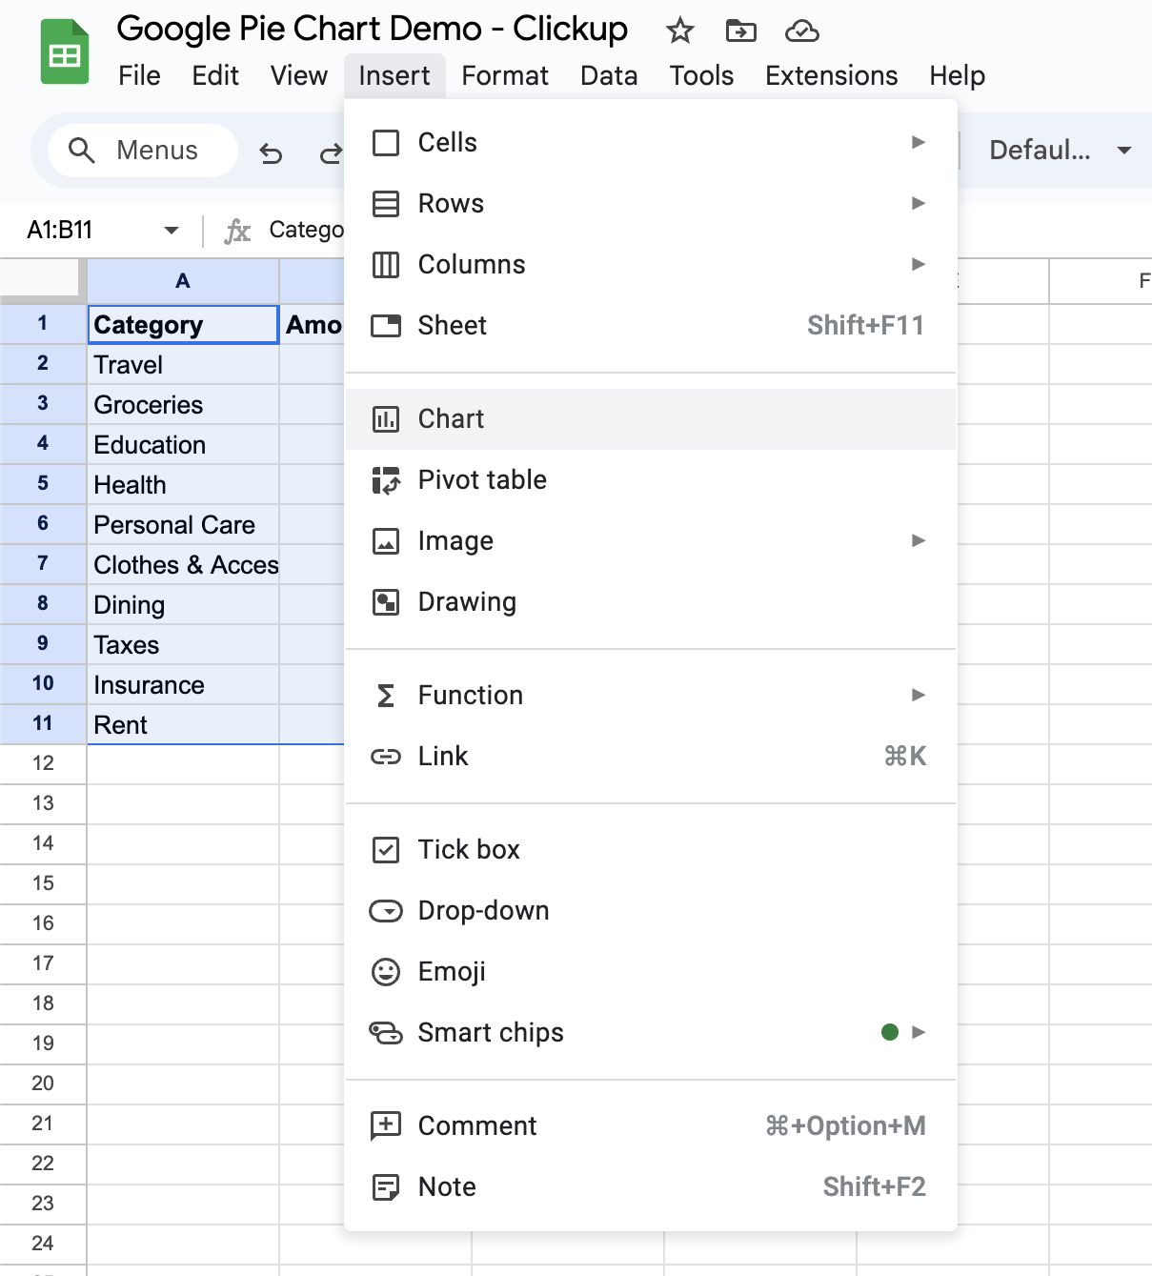
Task: Choose Pivot table from Insert menu
Action: click(651, 480)
